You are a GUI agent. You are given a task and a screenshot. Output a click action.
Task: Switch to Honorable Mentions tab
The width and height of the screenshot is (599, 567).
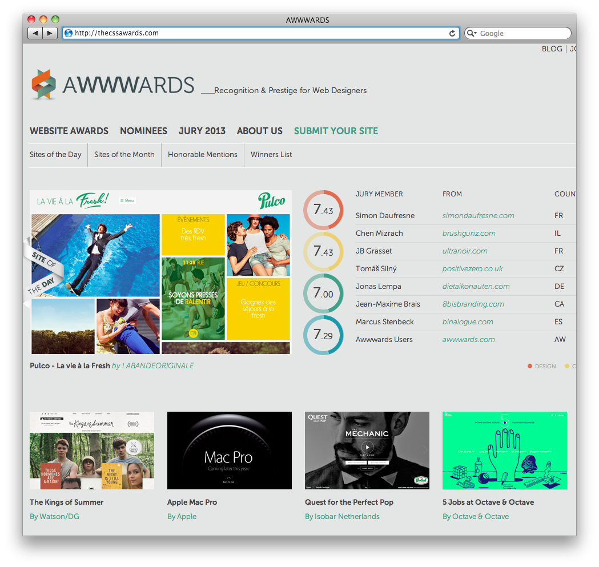(203, 155)
